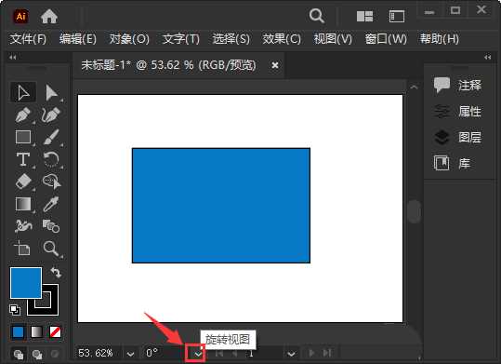Set paint mode to solid Color
Screen dimensions: 501x364
point(18,332)
